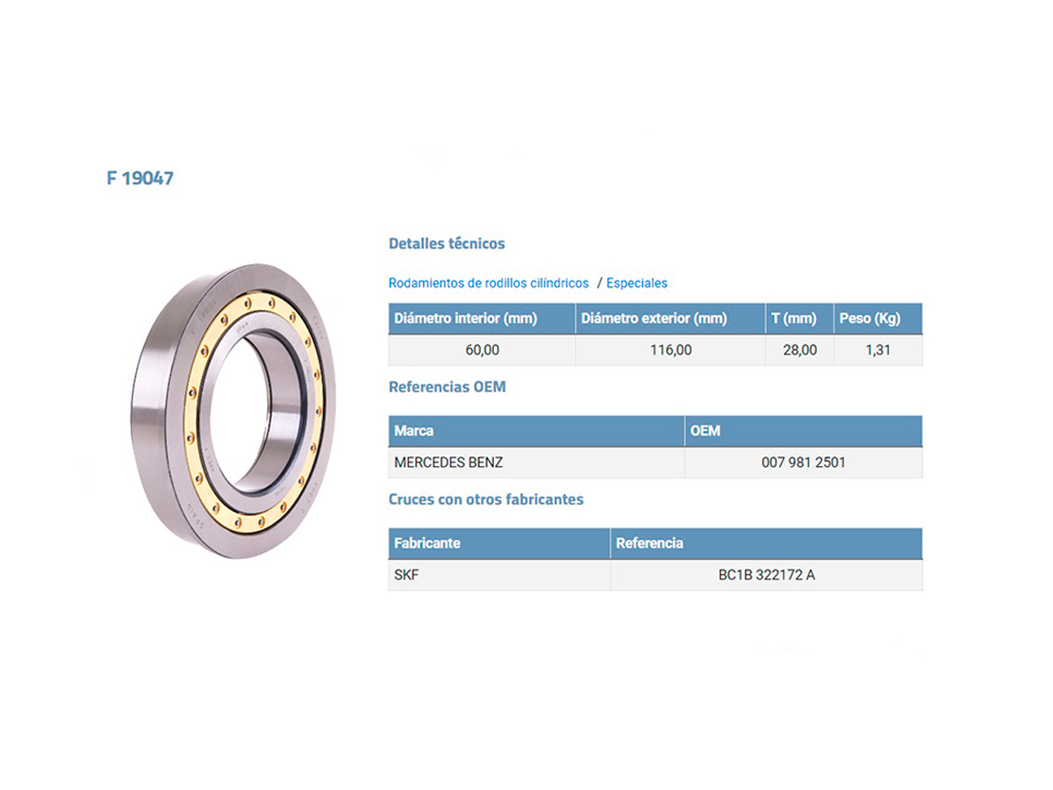Select reference BC1B 322172 A

coord(766,575)
